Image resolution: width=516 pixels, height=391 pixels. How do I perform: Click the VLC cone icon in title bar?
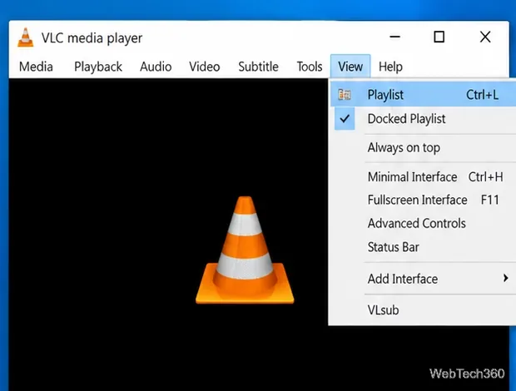click(25, 37)
